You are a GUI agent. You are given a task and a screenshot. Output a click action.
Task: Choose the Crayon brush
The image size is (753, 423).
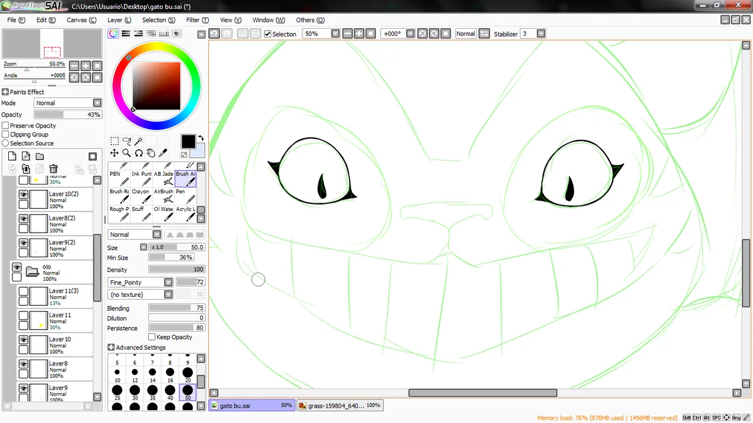pyautogui.click(x=141, y=196)
